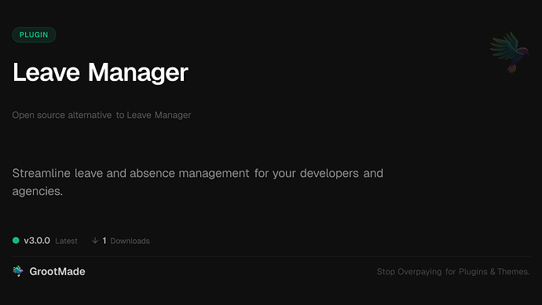This screenshot has height=305, width=542.
Task: Click the download arrow icon
Action: pyautogui.click(x=95, y=241)
